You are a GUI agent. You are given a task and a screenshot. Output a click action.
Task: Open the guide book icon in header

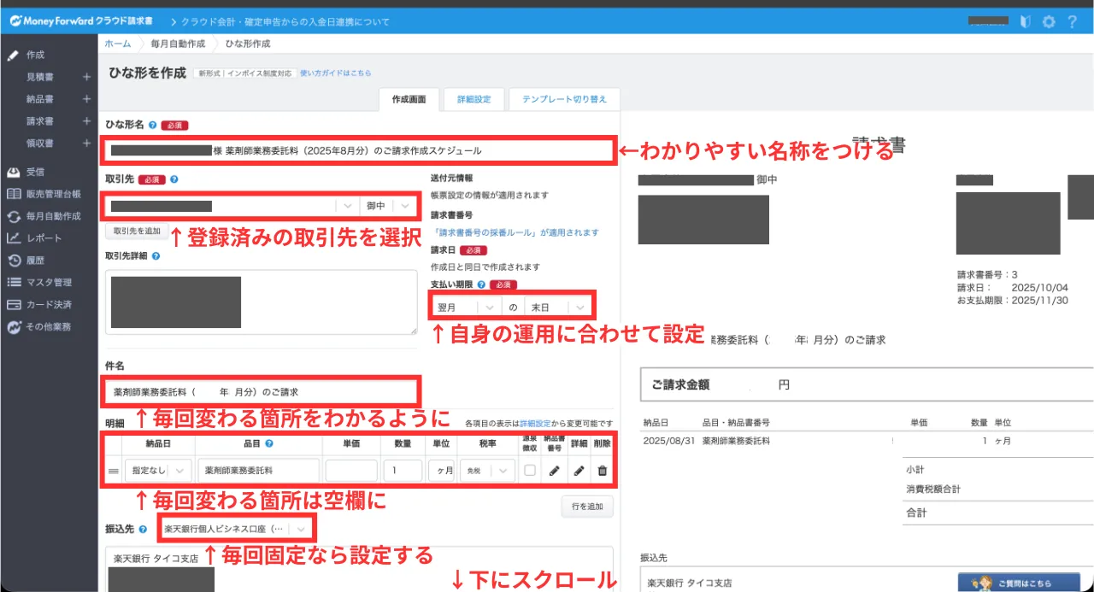(1026, 21)
